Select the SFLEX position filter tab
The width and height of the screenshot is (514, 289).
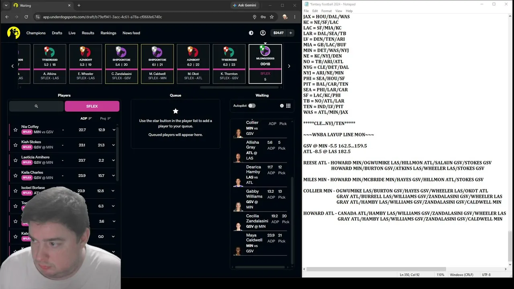point(92,106)
